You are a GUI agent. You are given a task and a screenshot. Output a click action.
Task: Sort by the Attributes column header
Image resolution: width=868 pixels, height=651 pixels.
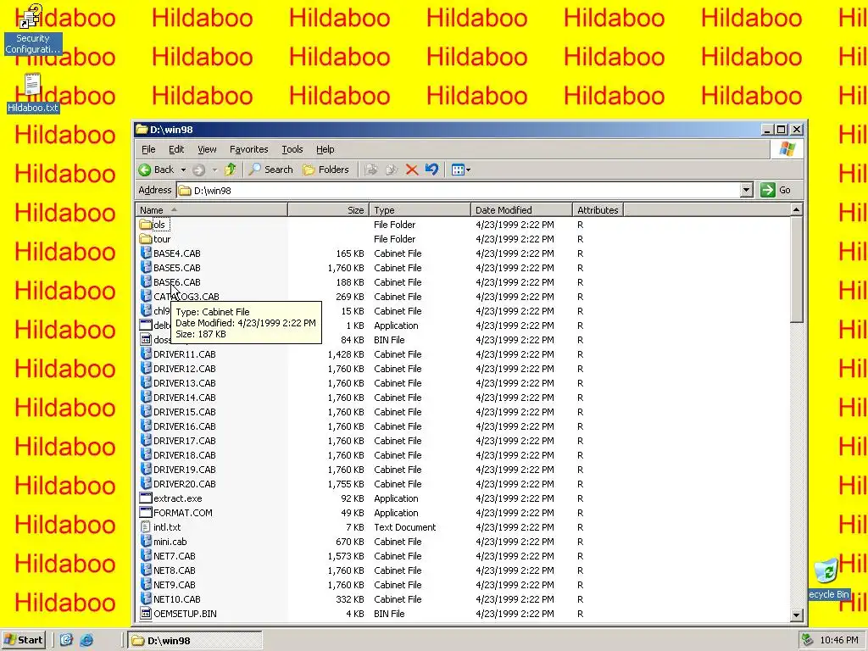click(x=598, y=210)
